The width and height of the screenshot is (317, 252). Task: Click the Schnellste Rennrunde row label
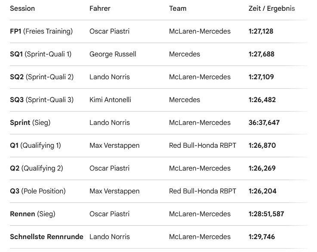(x=46, y=237)
